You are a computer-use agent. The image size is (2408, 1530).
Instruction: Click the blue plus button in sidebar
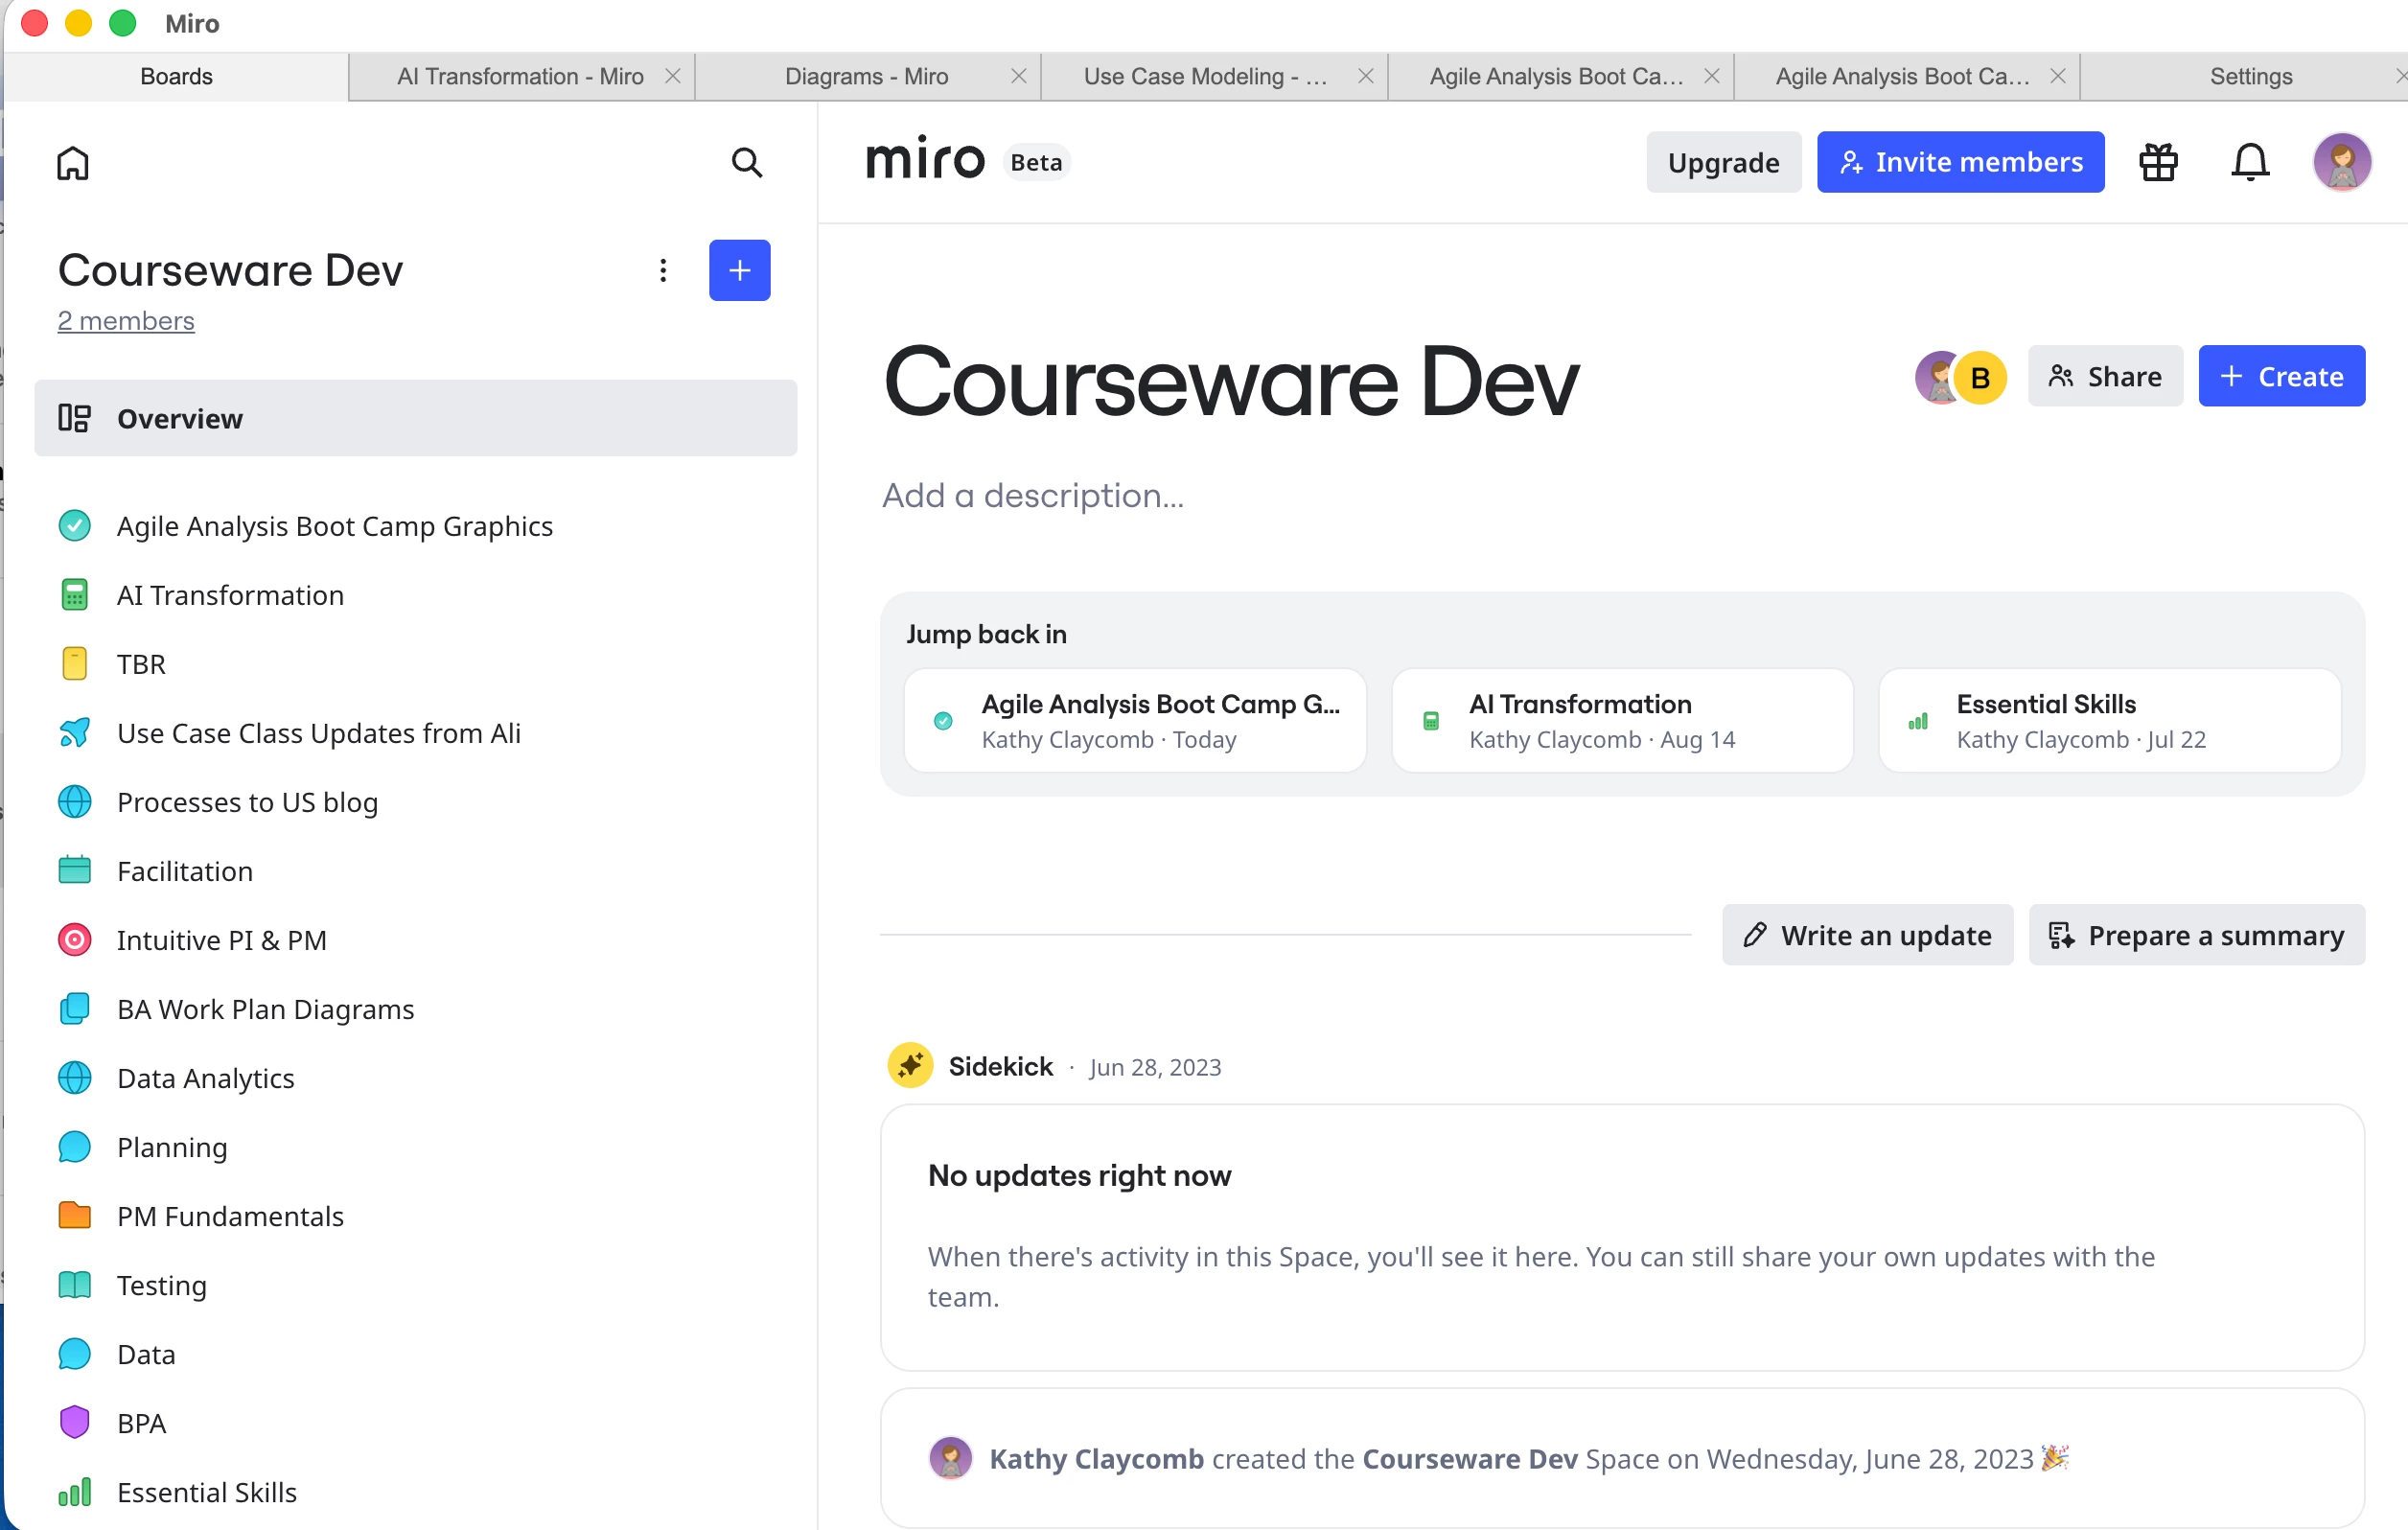(x=740, y=270)
